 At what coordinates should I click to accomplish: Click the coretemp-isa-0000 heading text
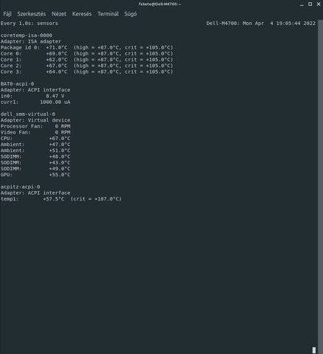click(27, 35)
